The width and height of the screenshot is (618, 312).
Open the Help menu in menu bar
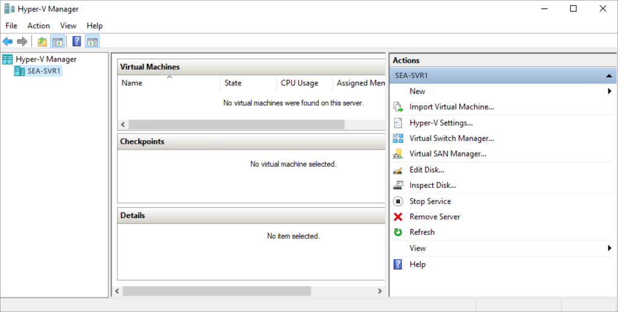point(95,25)
